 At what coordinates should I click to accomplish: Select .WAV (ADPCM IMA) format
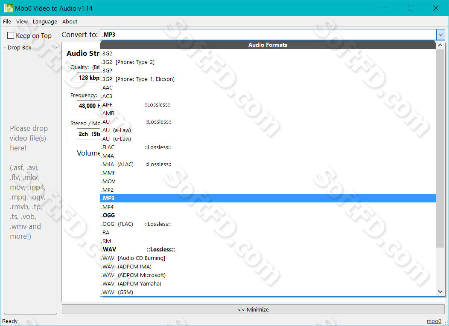(x=268, y=266)
